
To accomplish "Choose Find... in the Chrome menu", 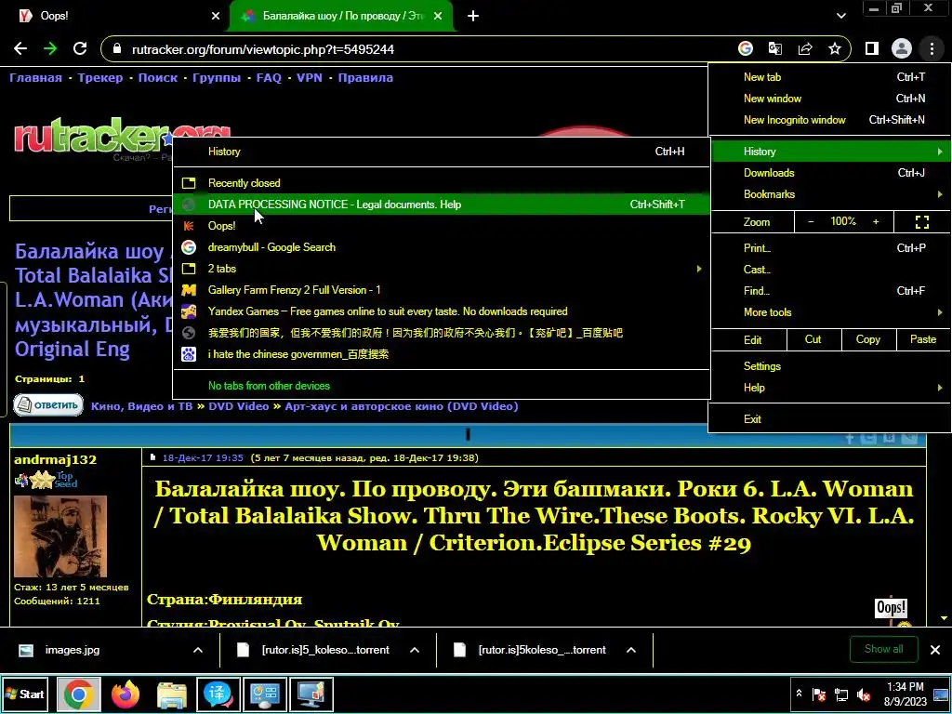I will [829, 291].
